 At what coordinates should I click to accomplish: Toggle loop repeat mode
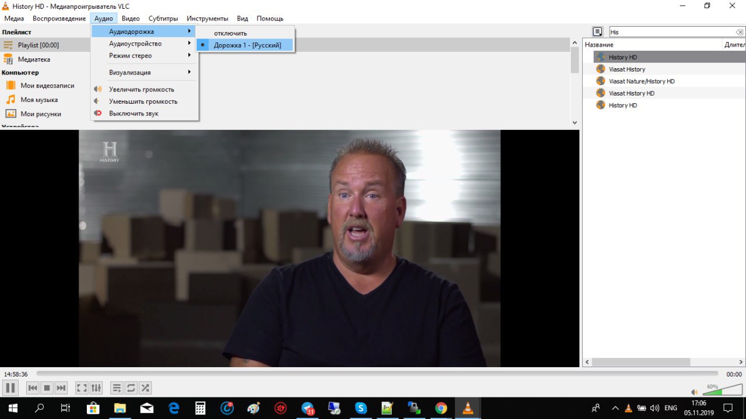(x=131, y=388)
